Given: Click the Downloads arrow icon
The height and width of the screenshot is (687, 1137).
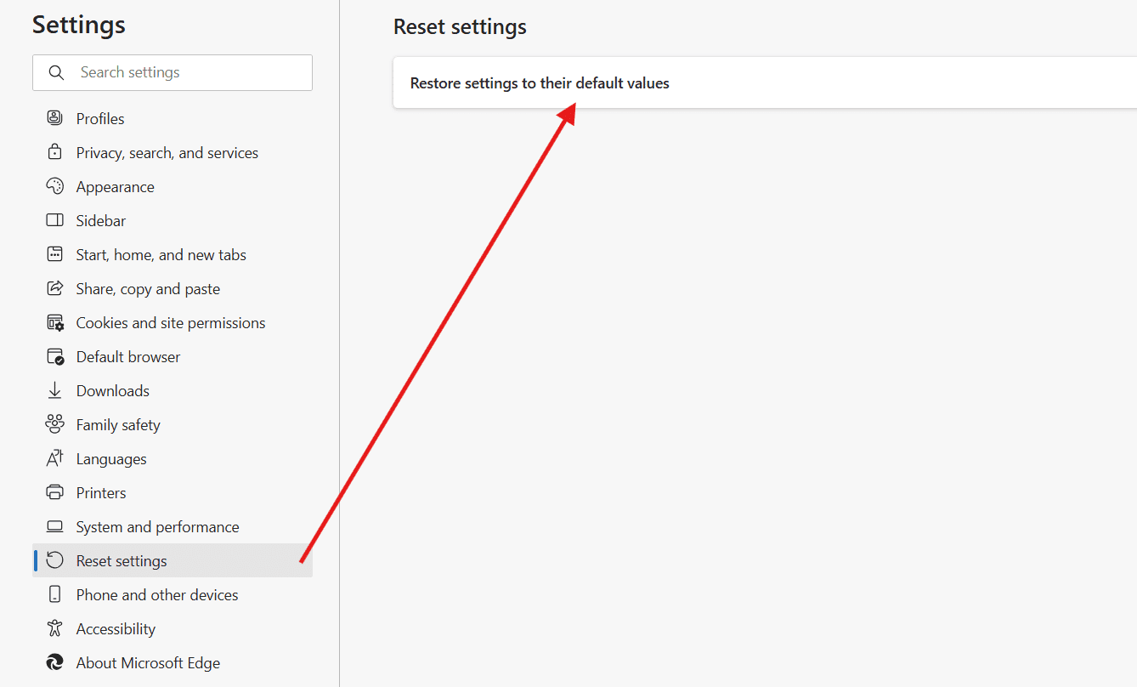Looking at the screenshot, I should pos(55,390).
